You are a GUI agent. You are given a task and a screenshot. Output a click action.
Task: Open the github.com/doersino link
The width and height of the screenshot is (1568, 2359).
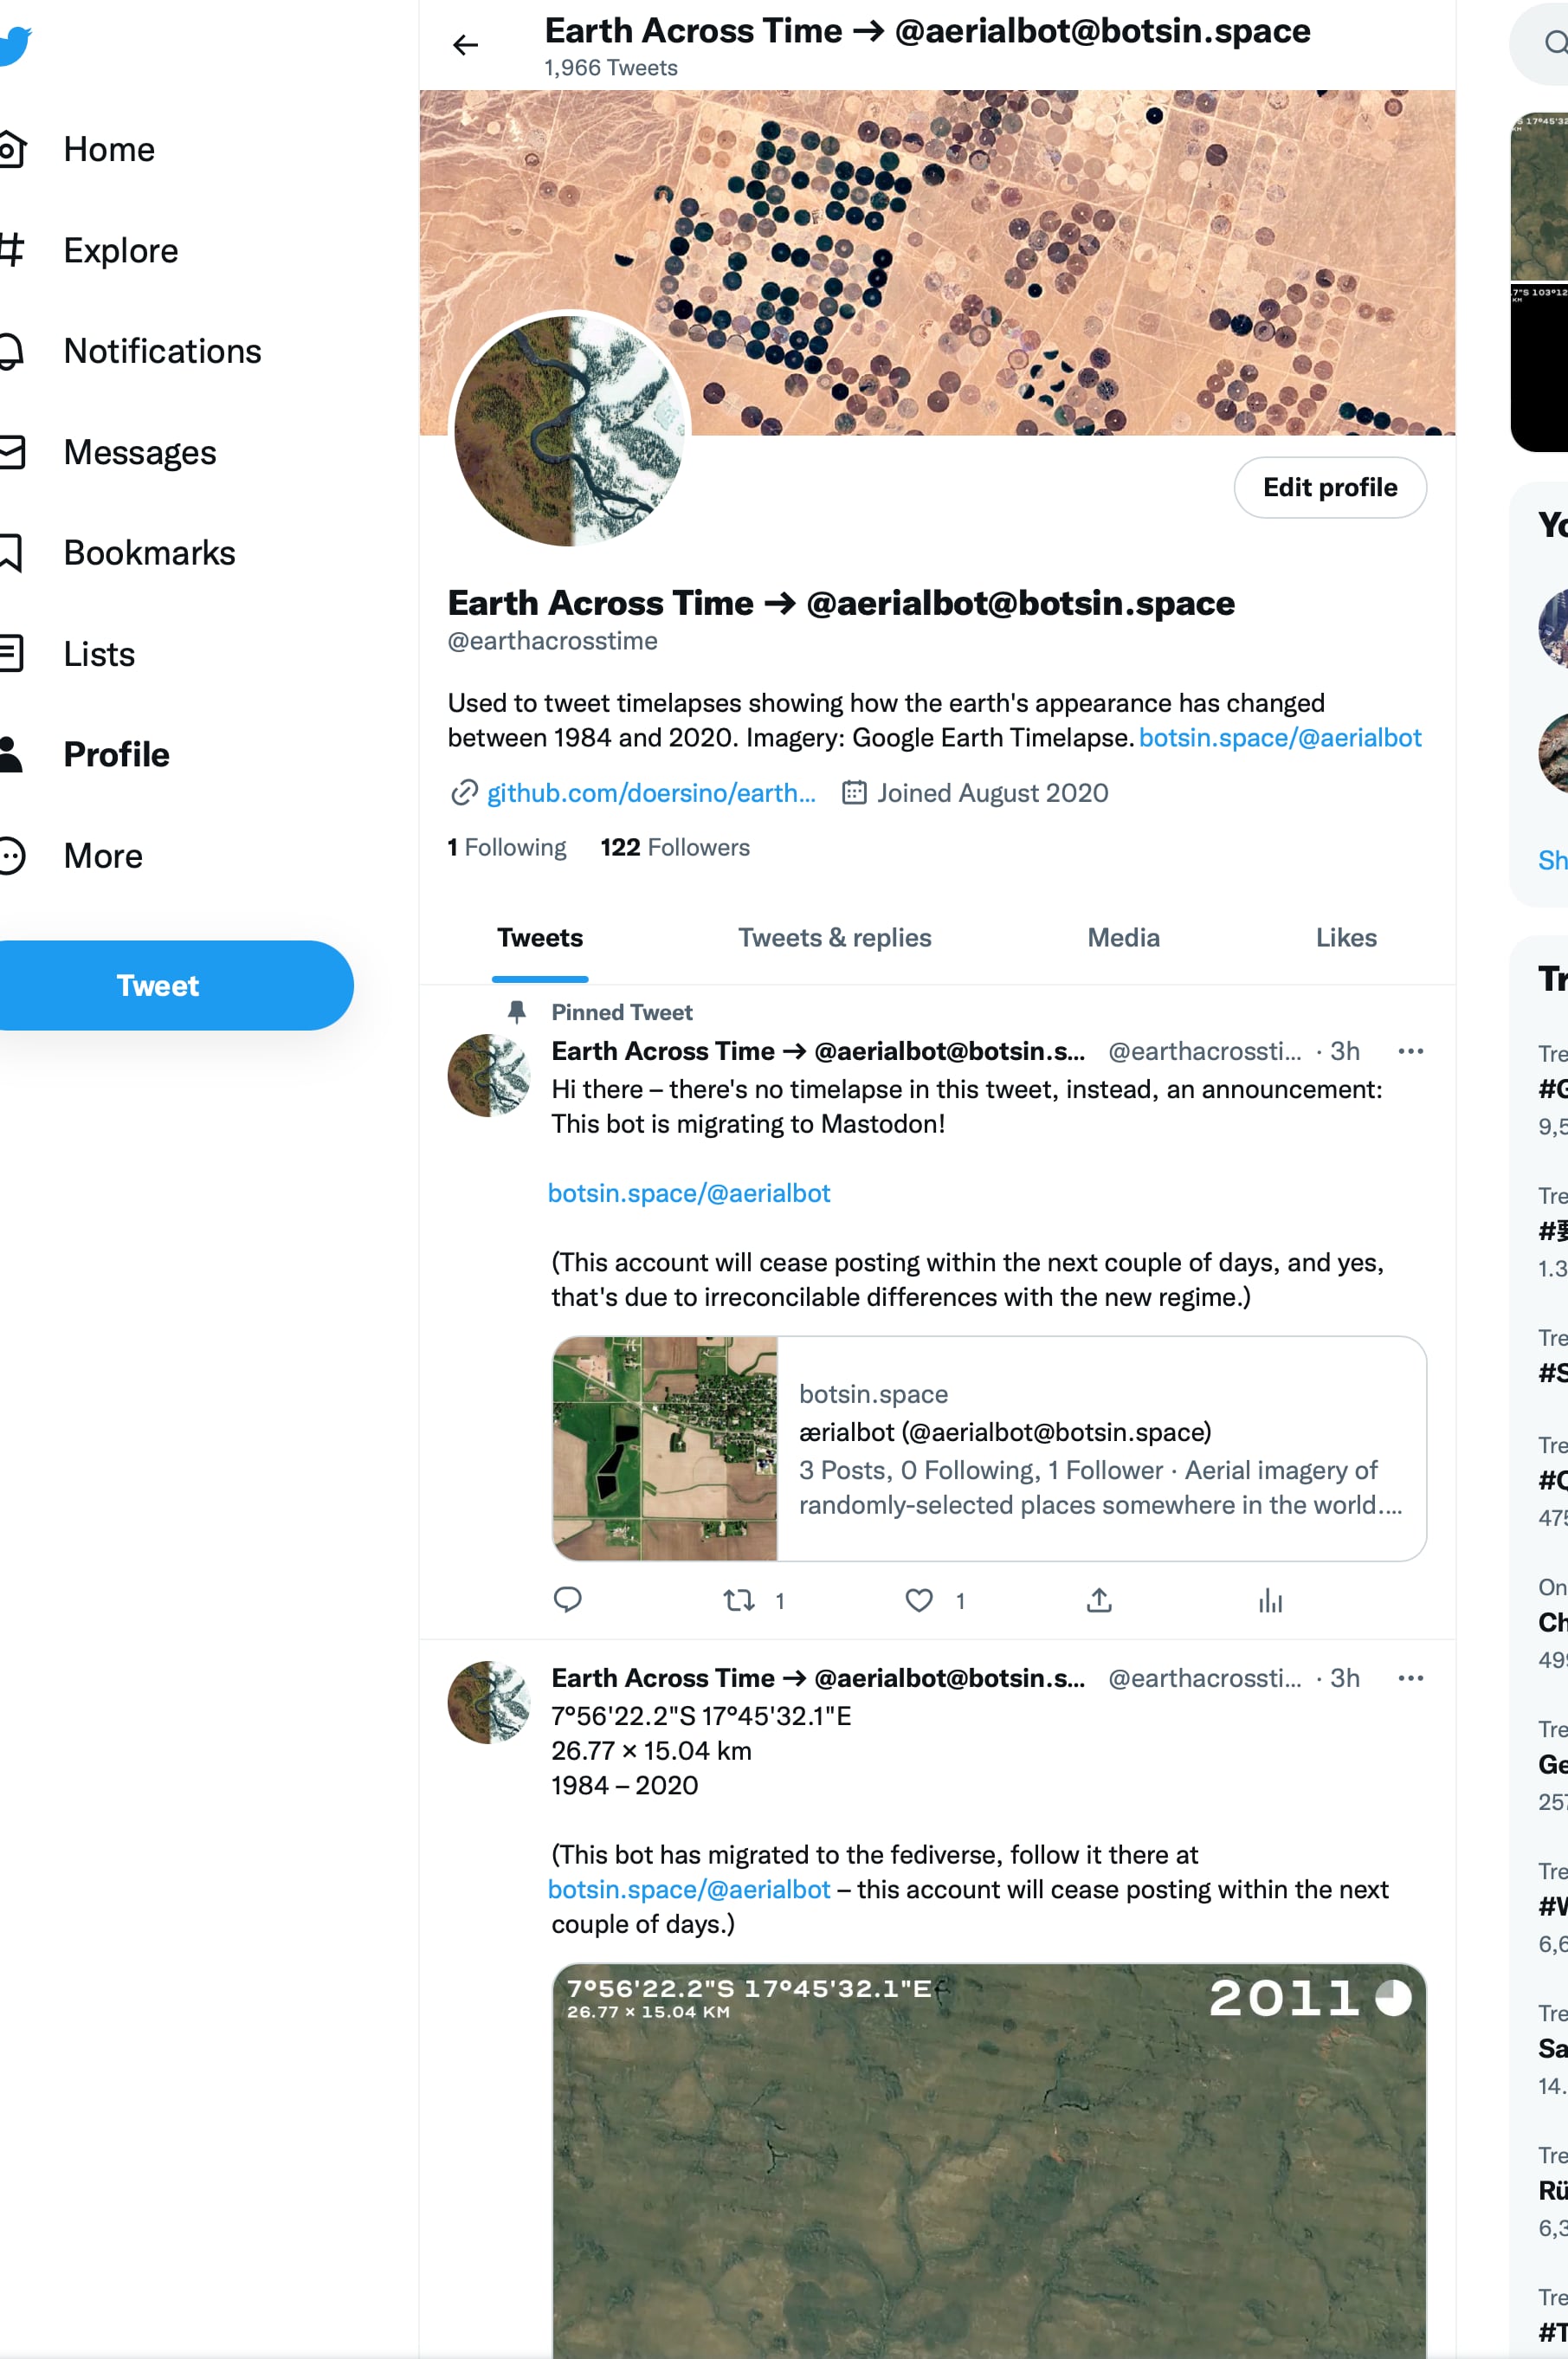coord(651,793)
